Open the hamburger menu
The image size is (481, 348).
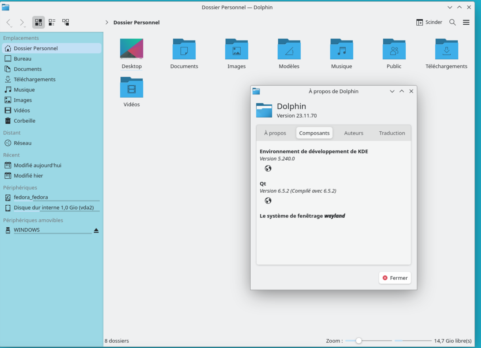pyautogui.click(x=466, y=22)
